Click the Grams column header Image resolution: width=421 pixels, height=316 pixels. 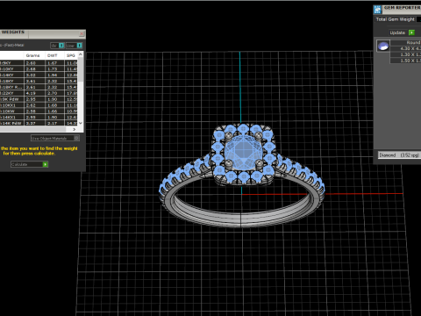tap(33, 55)
